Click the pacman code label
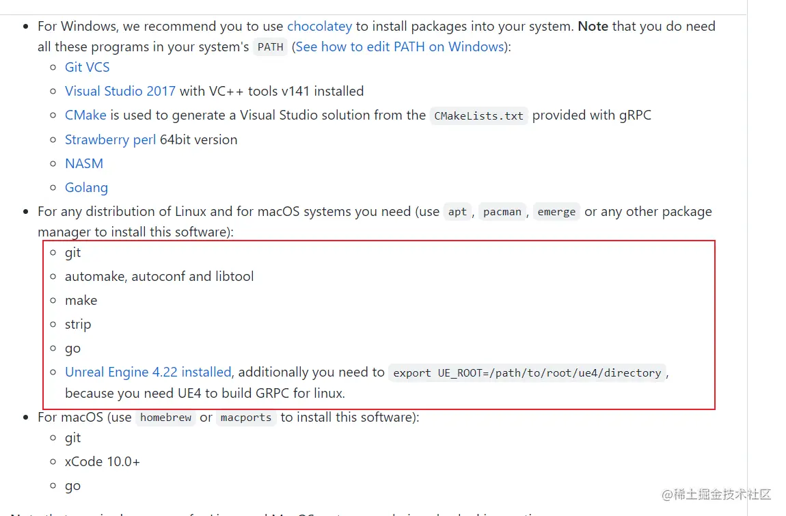This screenshot has width=786, height=516. 502,212
